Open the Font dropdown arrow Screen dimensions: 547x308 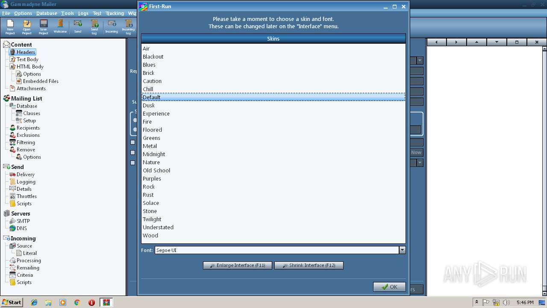click(x=402, y=250)
